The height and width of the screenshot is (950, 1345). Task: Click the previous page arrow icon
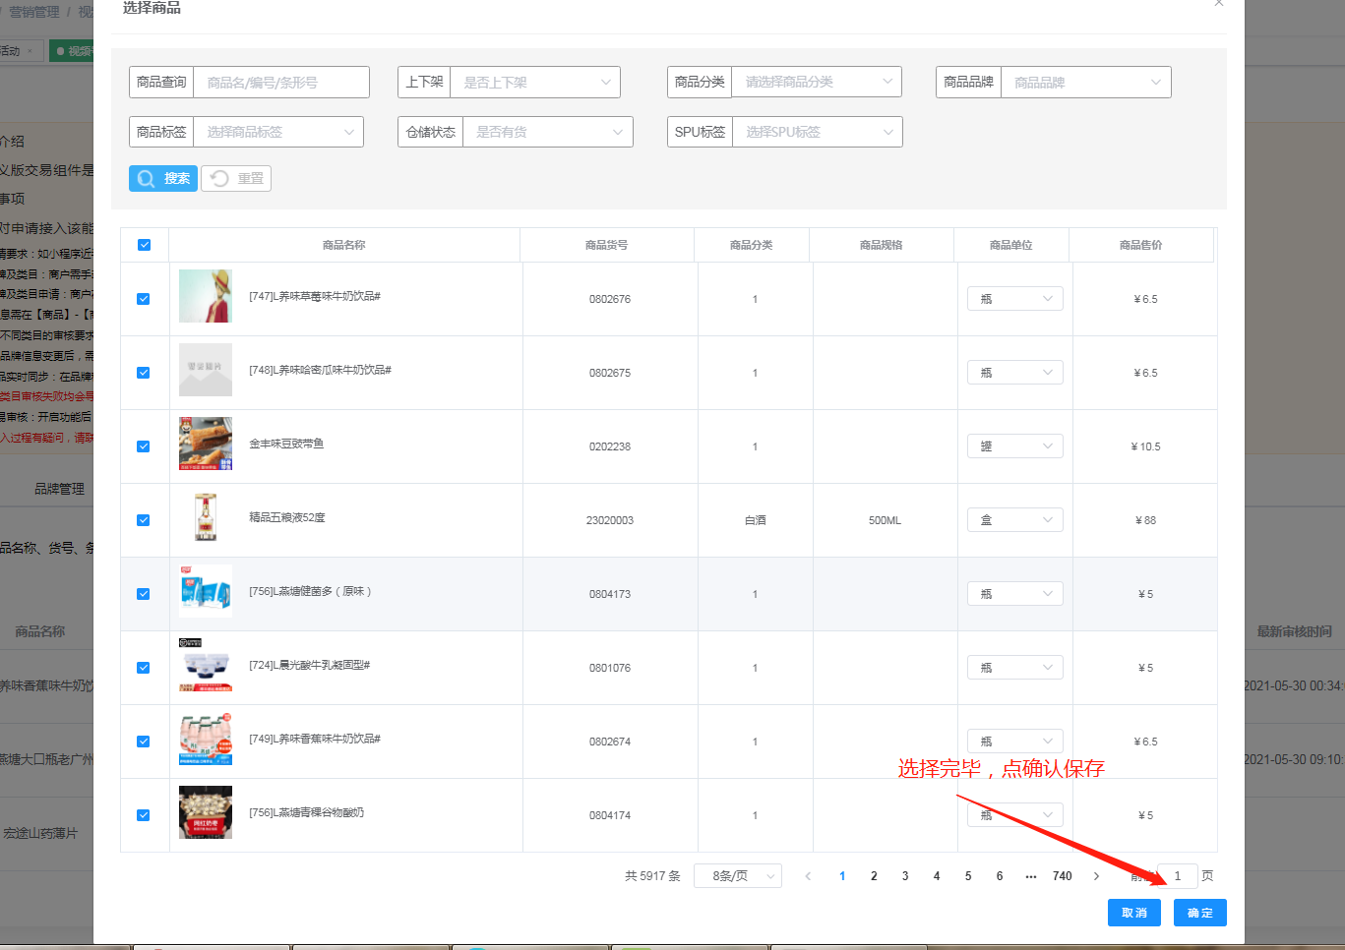[x=808, y=876]
